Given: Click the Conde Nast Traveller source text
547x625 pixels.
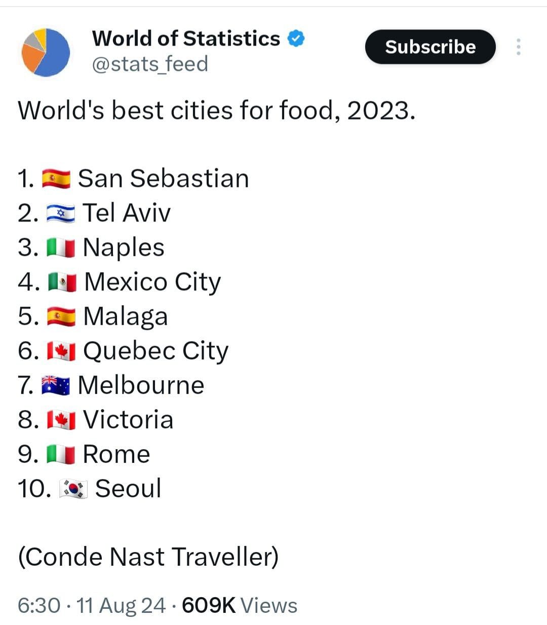Looking at the screenshot, I should [148, 557].
